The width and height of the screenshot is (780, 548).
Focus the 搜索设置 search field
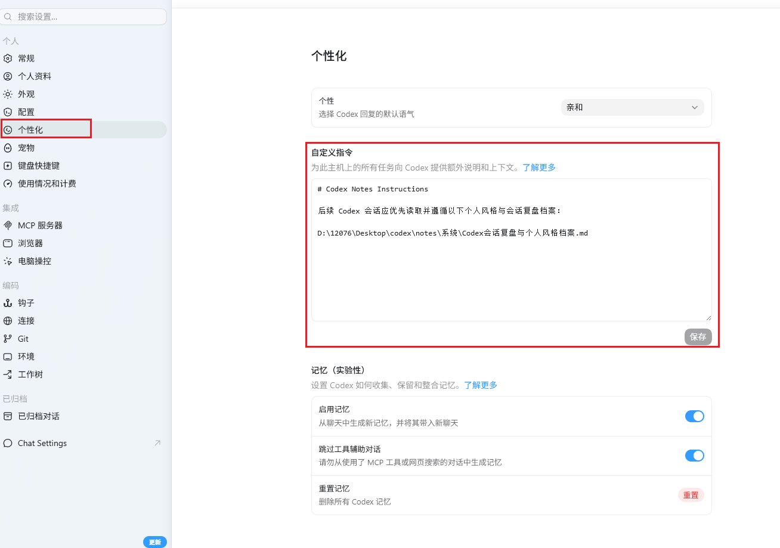pyautogui.click(x=83, y=17)
